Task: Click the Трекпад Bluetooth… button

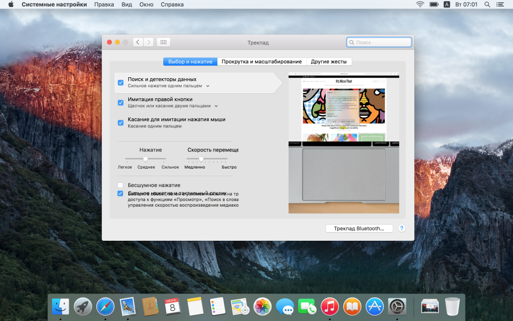Action: pyautogui.click(x=359, y=228)
